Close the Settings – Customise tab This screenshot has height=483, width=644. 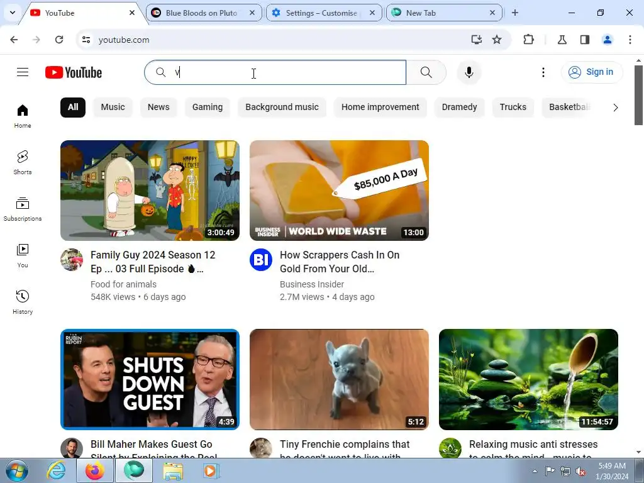tap(372, 13)
